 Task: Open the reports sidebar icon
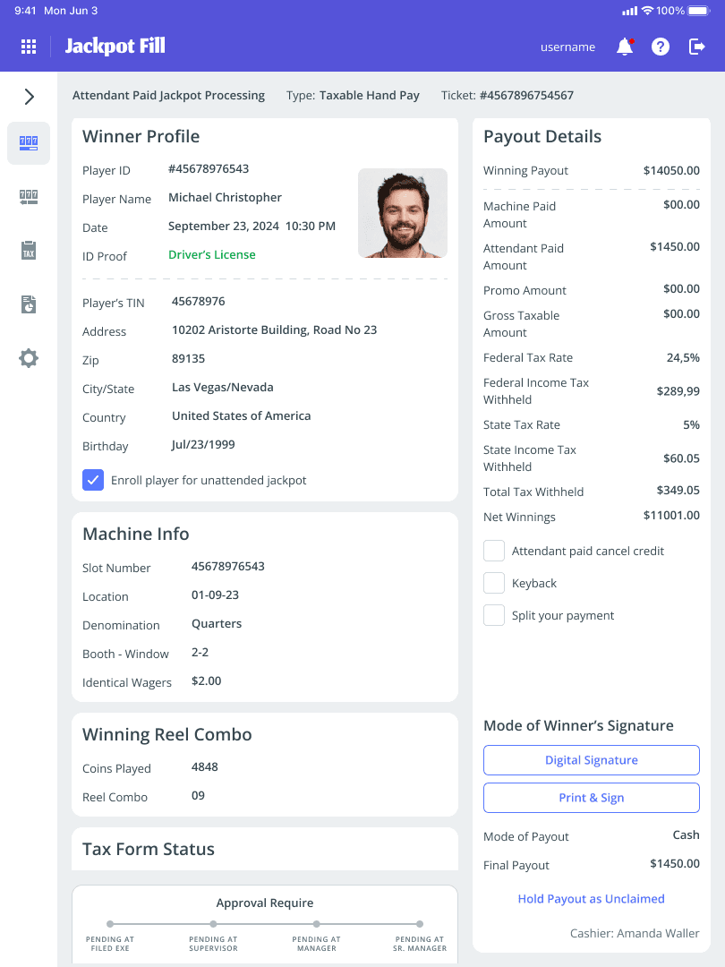click(x=28, y=304)
